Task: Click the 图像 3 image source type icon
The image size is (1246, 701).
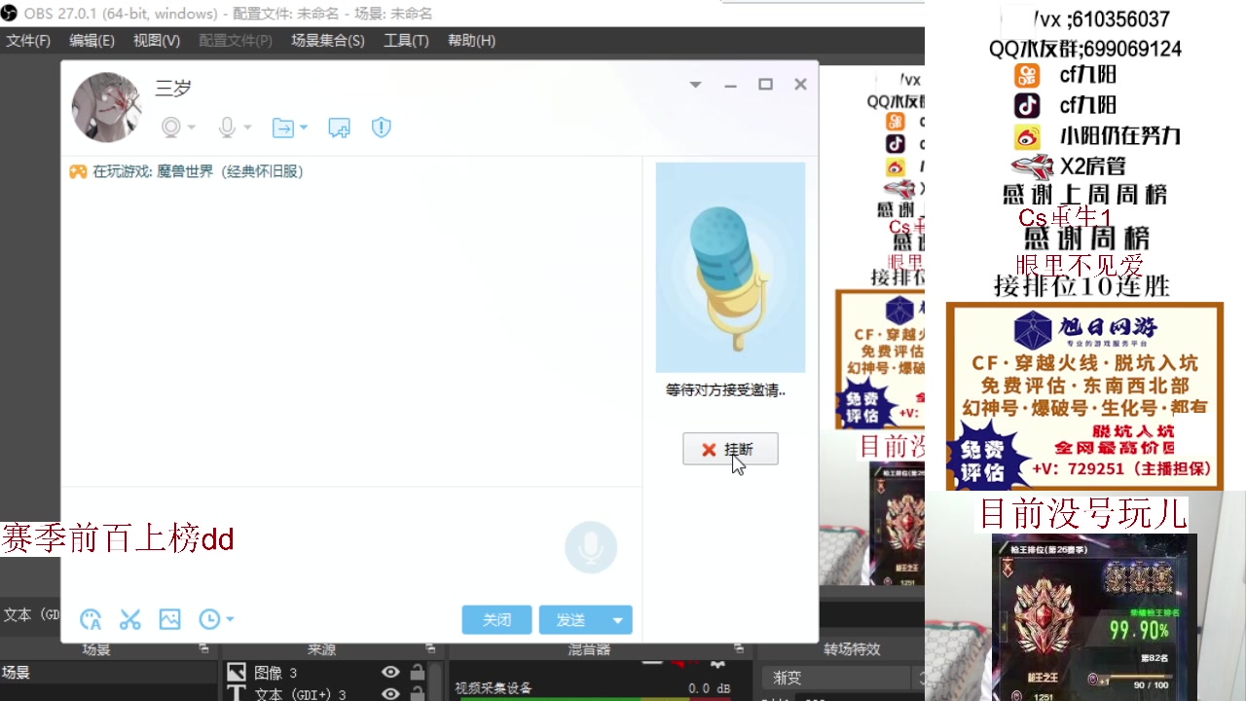Action: tap(237, 672)
